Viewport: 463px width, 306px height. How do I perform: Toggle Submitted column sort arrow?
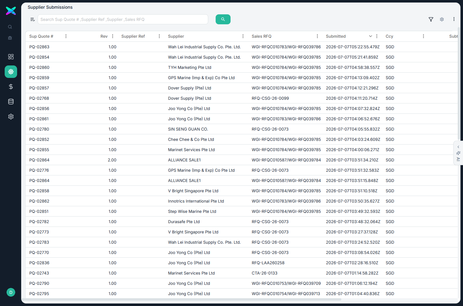(x=371, y=36)
